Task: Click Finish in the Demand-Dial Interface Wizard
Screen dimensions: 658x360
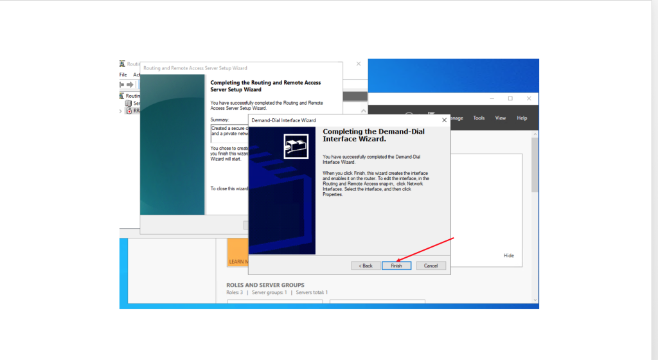Action: [x=396, y=265]
